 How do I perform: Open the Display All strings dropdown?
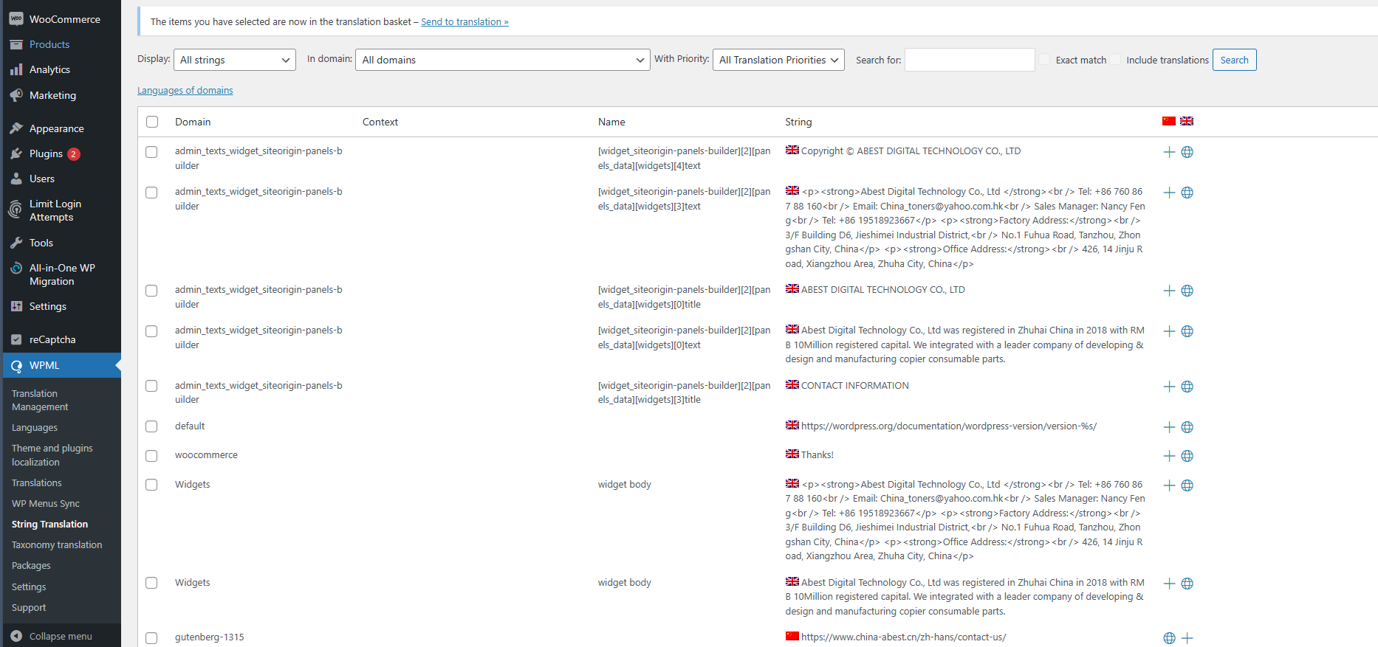[x=235, y=60]
